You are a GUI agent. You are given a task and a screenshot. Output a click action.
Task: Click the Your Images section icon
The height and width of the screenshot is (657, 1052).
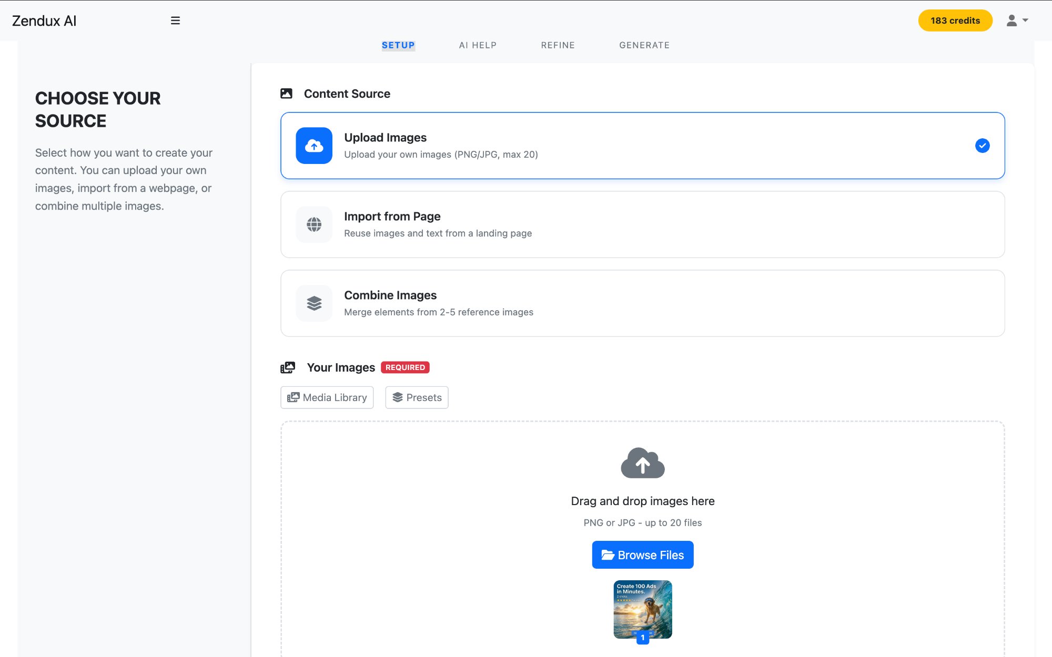288,367
